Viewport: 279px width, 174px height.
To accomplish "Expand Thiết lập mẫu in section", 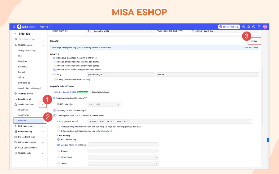I will (x=43, y=94).
